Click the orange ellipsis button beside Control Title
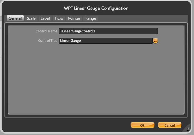 [x=155, y=41]
